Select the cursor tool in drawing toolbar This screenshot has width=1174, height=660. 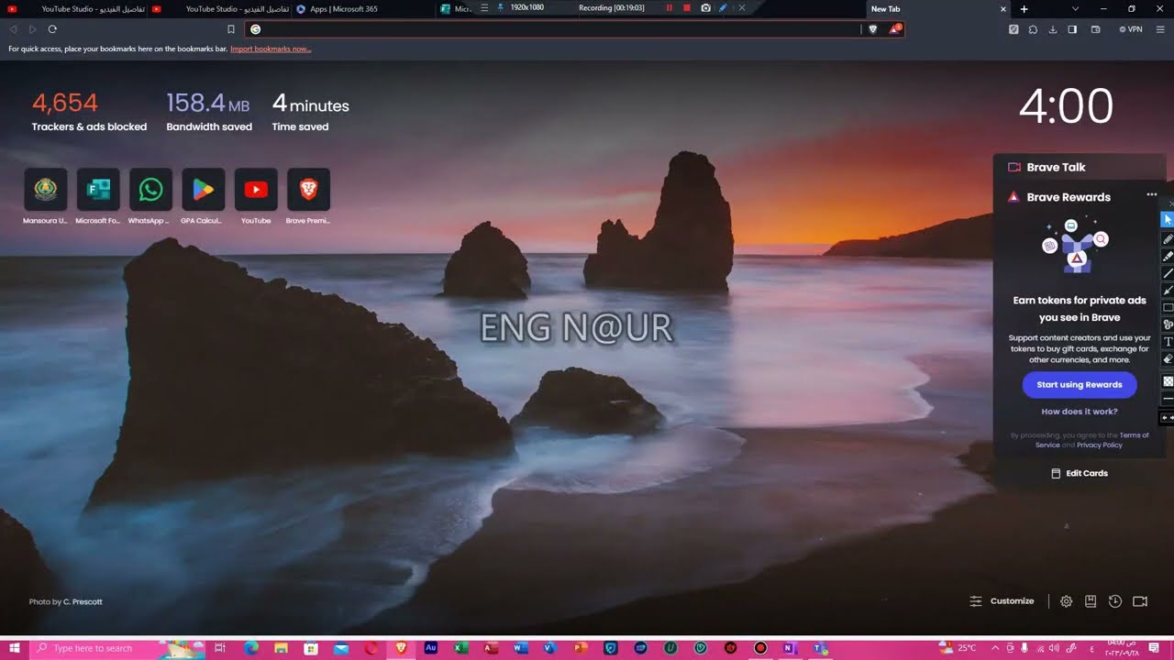(1168, 220)
